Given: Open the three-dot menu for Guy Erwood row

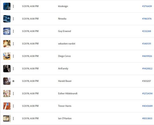Looking at the screenshot, I should point(13,31).
